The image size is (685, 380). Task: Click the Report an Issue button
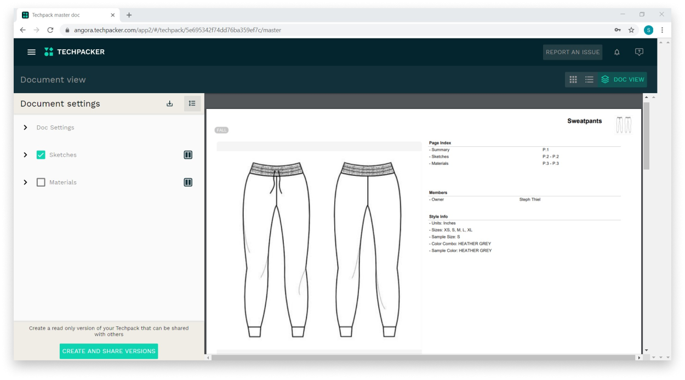(573, 52)
